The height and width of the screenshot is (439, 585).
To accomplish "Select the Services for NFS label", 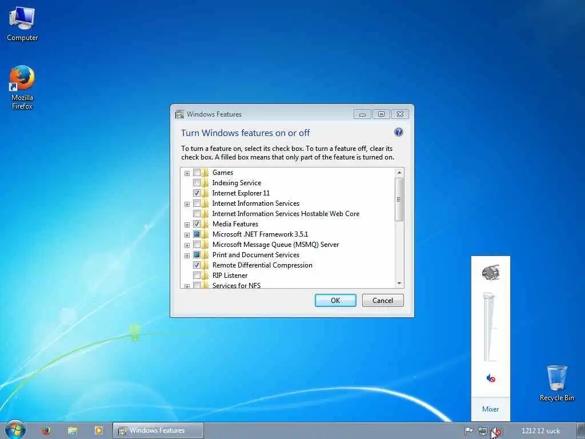I will (236, 285).
